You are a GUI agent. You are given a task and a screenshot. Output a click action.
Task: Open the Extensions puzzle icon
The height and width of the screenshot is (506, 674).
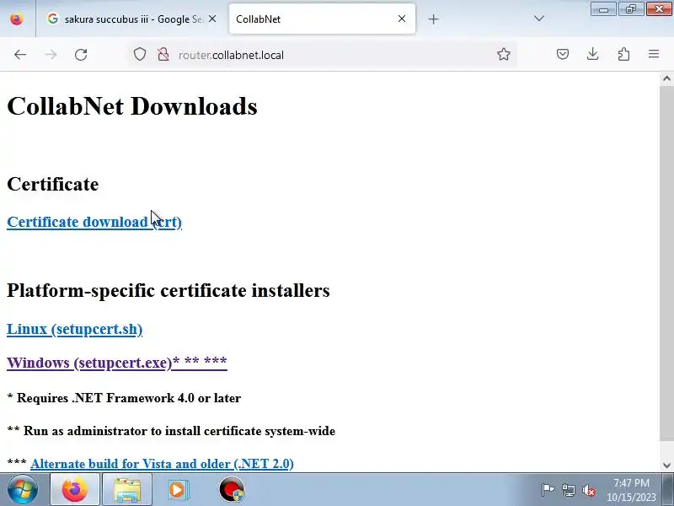tap(623, 54)
